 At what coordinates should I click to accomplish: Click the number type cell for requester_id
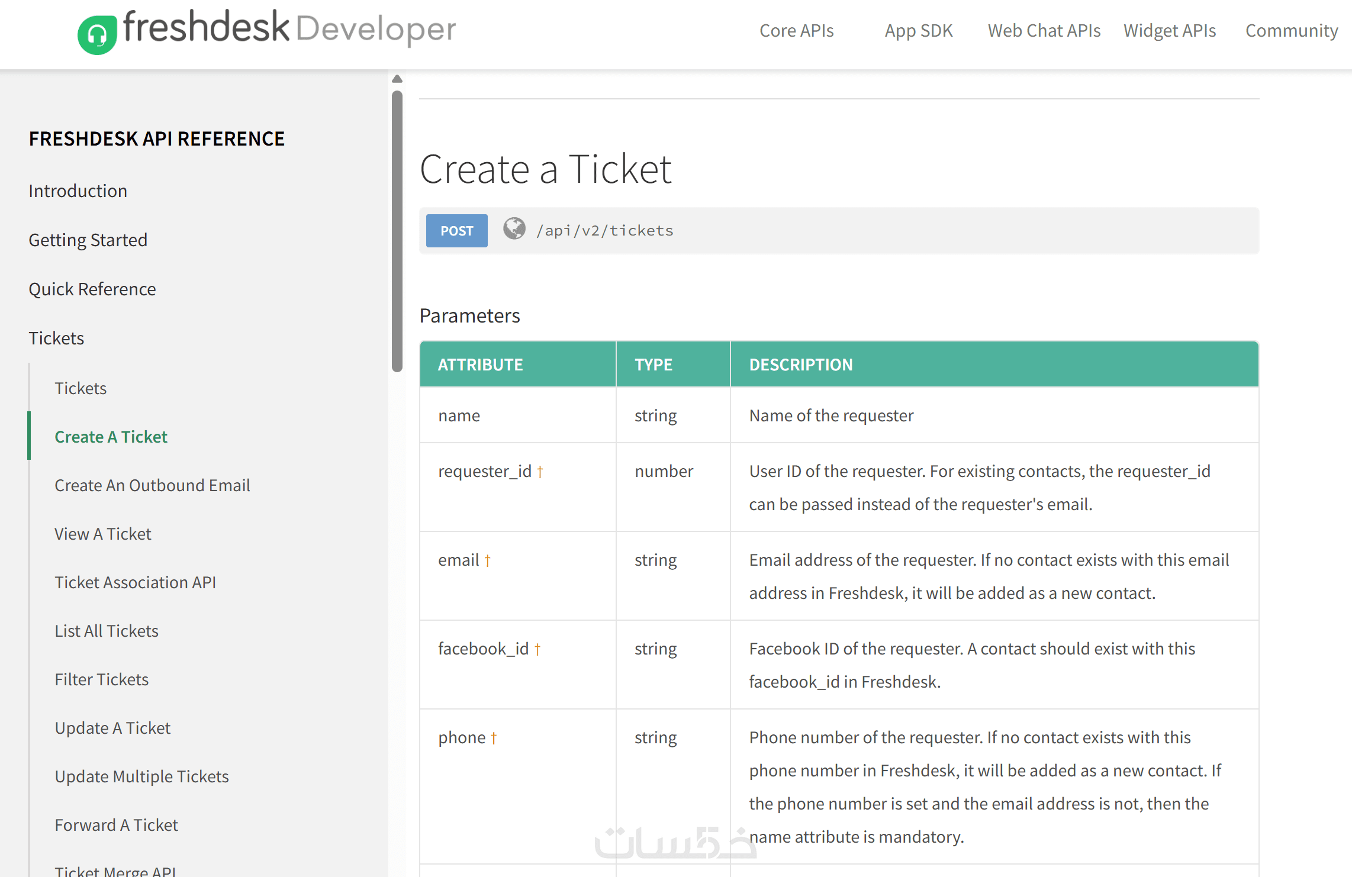tap(673, 487)
